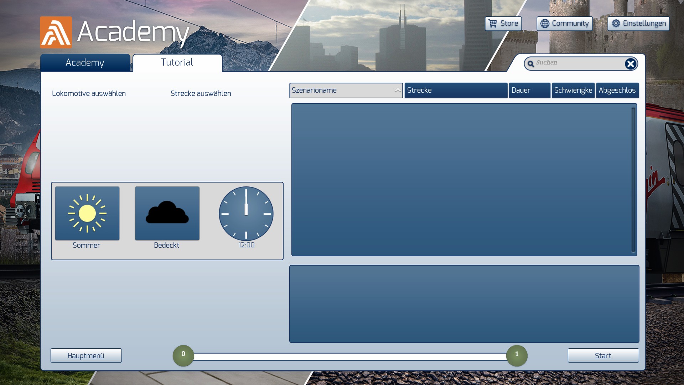Click the Academy logo icon

pos(56,32)
